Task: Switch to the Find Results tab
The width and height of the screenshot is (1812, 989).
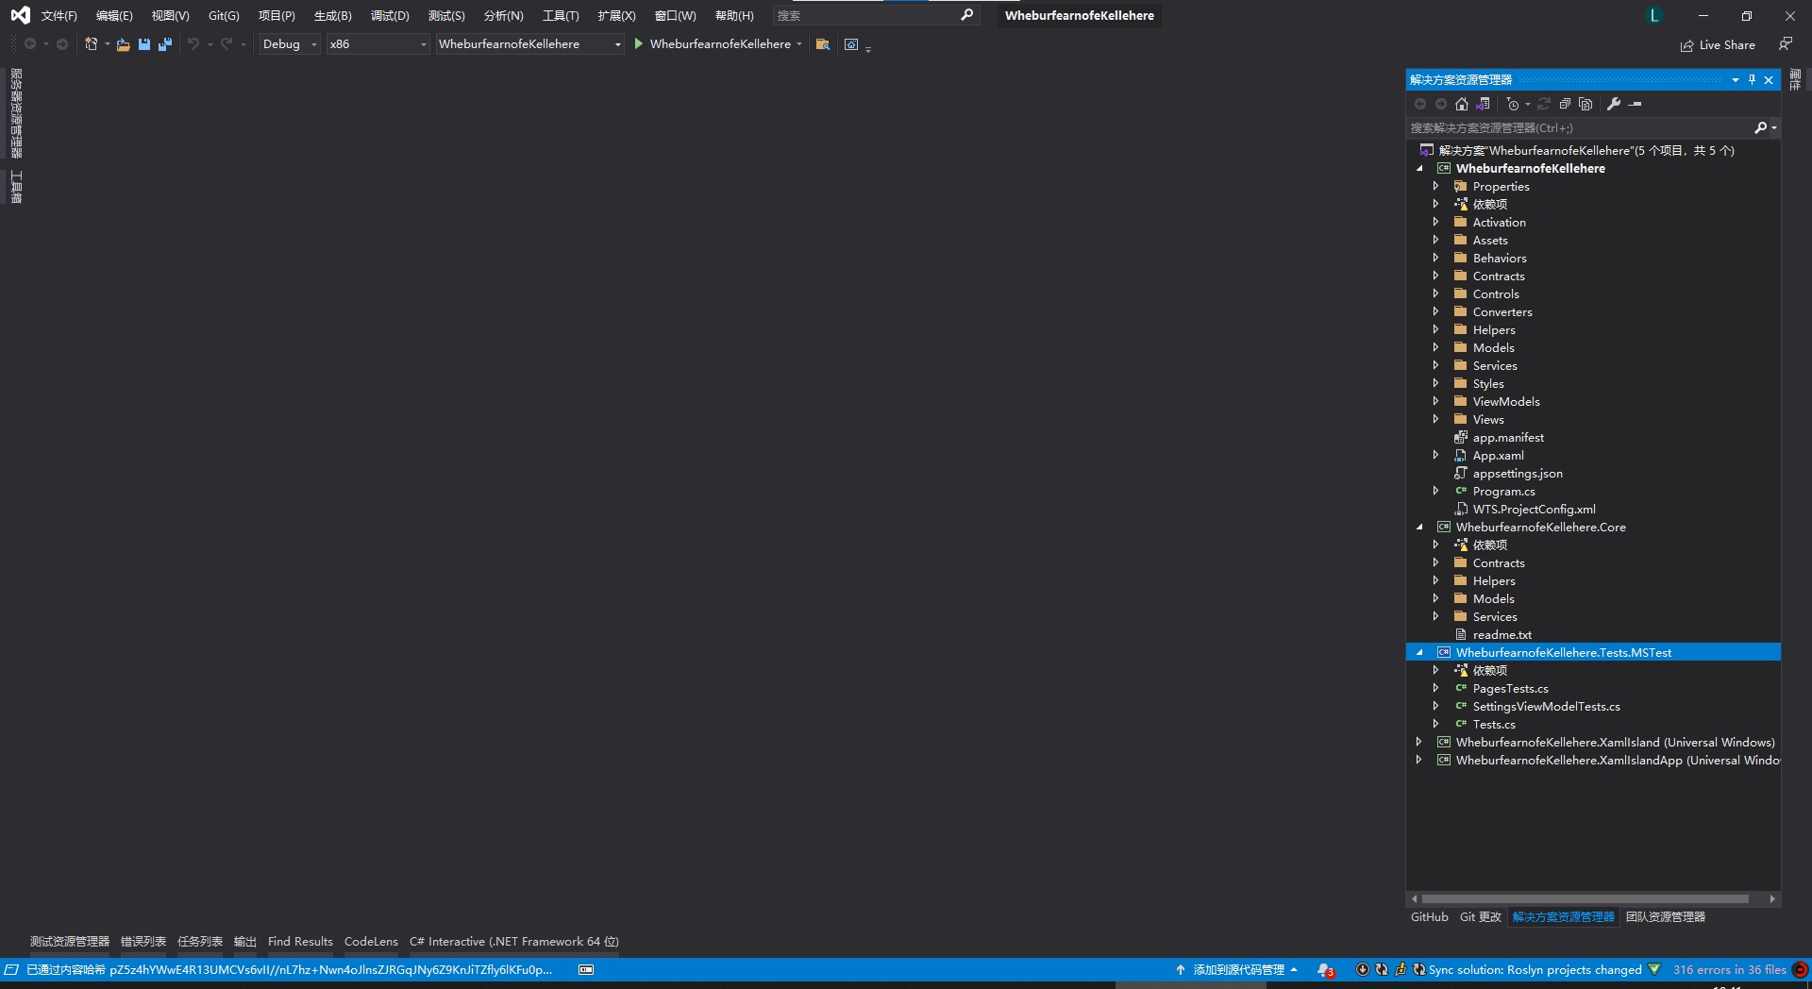Action: [x=300, y=942]
